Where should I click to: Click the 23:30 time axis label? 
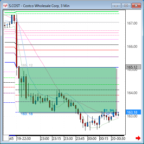point(69,139)
